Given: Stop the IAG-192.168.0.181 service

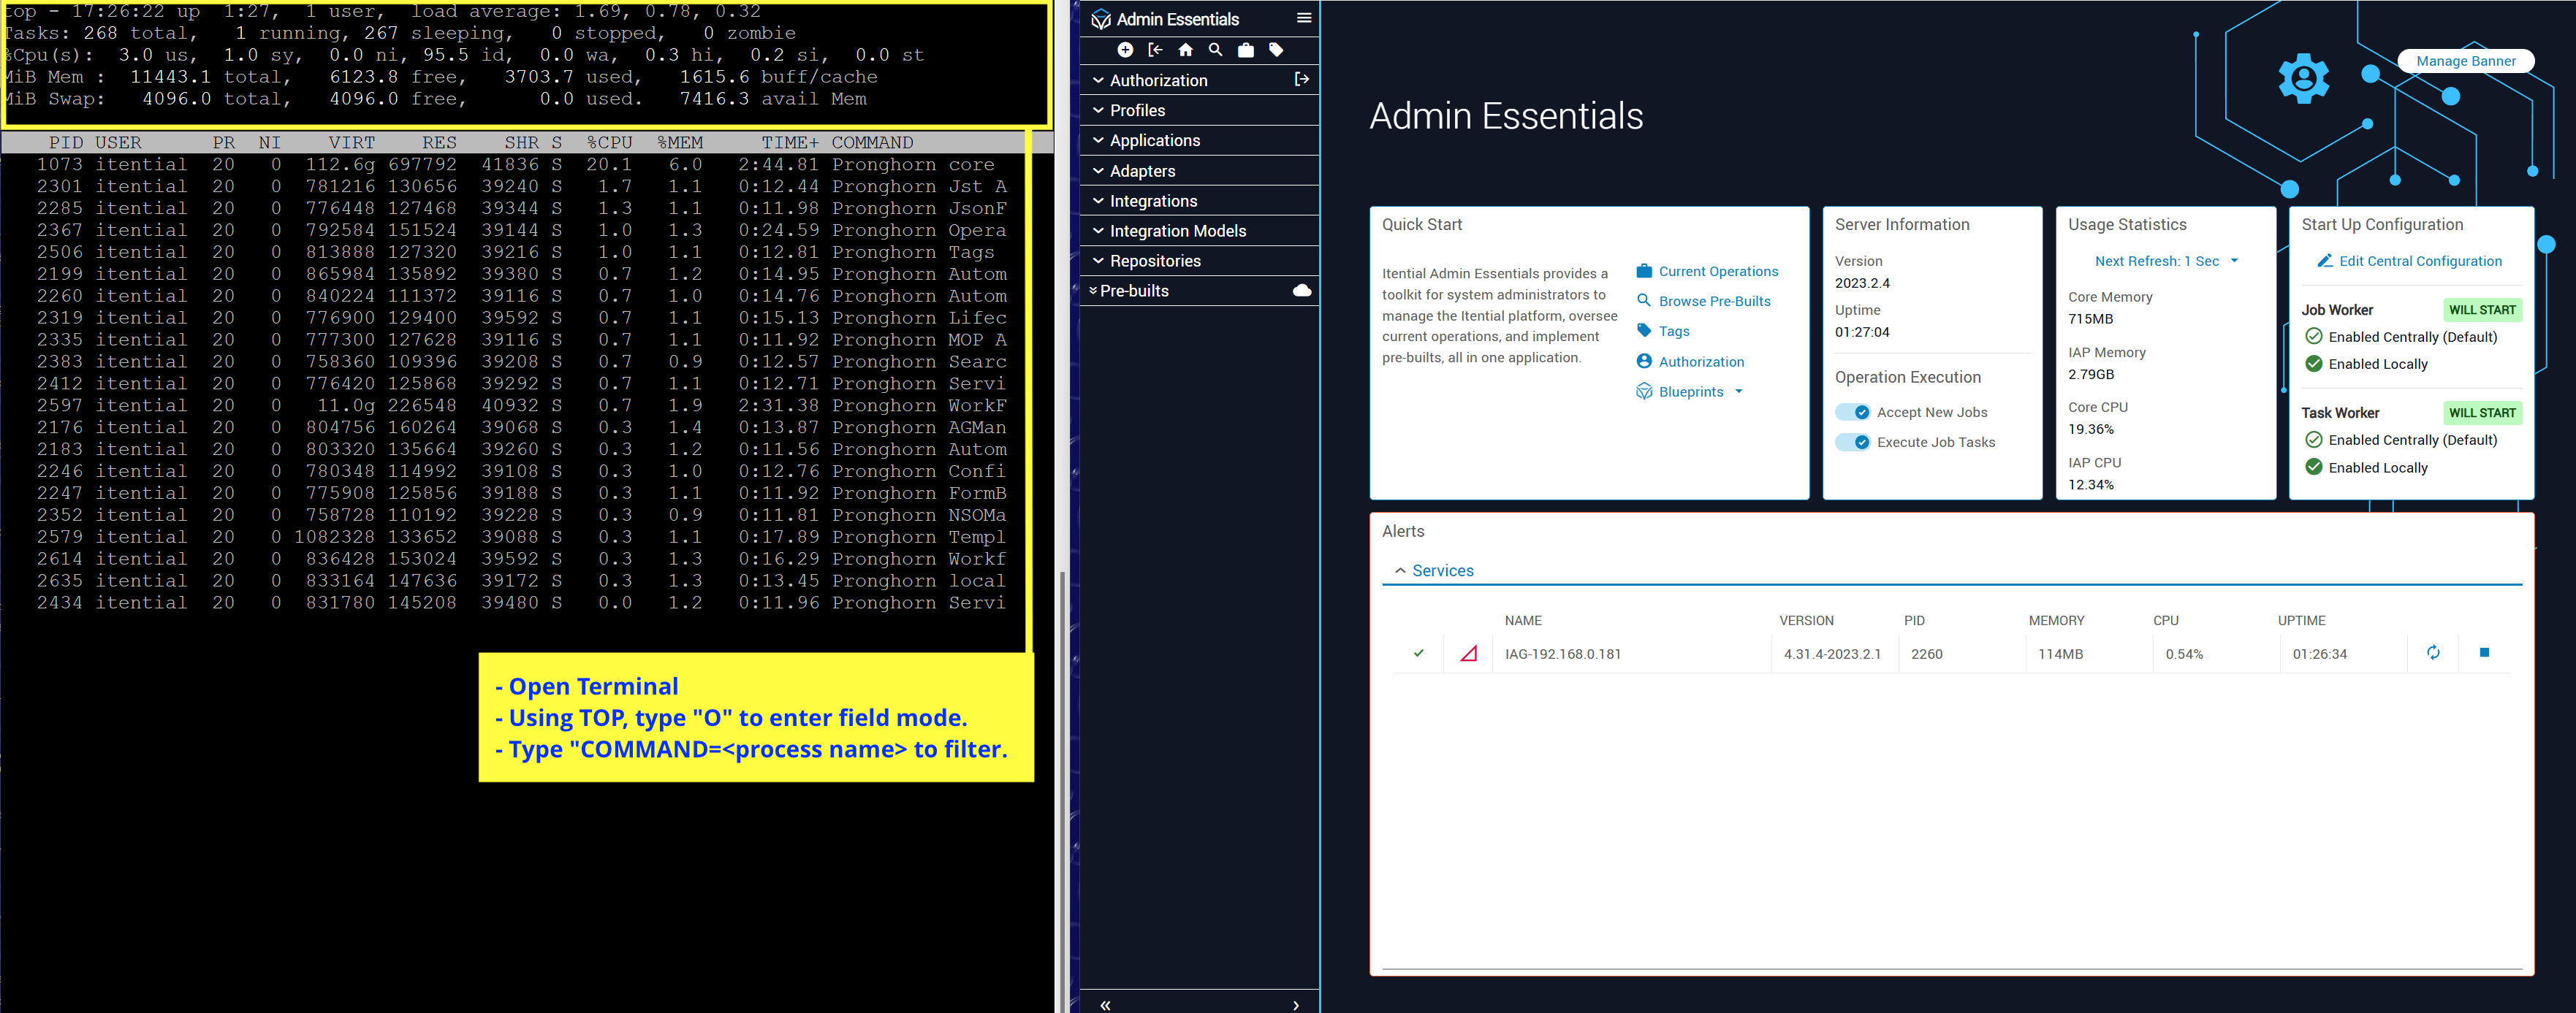Looking at the screenshot, I should click(x=2484, y=652).
